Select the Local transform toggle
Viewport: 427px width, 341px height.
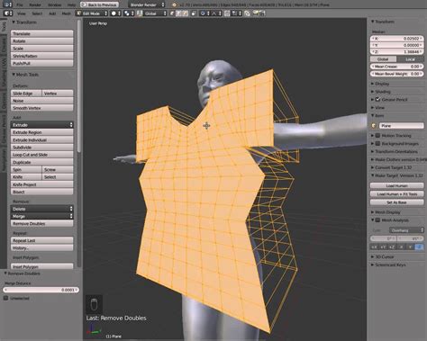click(410, 59)
